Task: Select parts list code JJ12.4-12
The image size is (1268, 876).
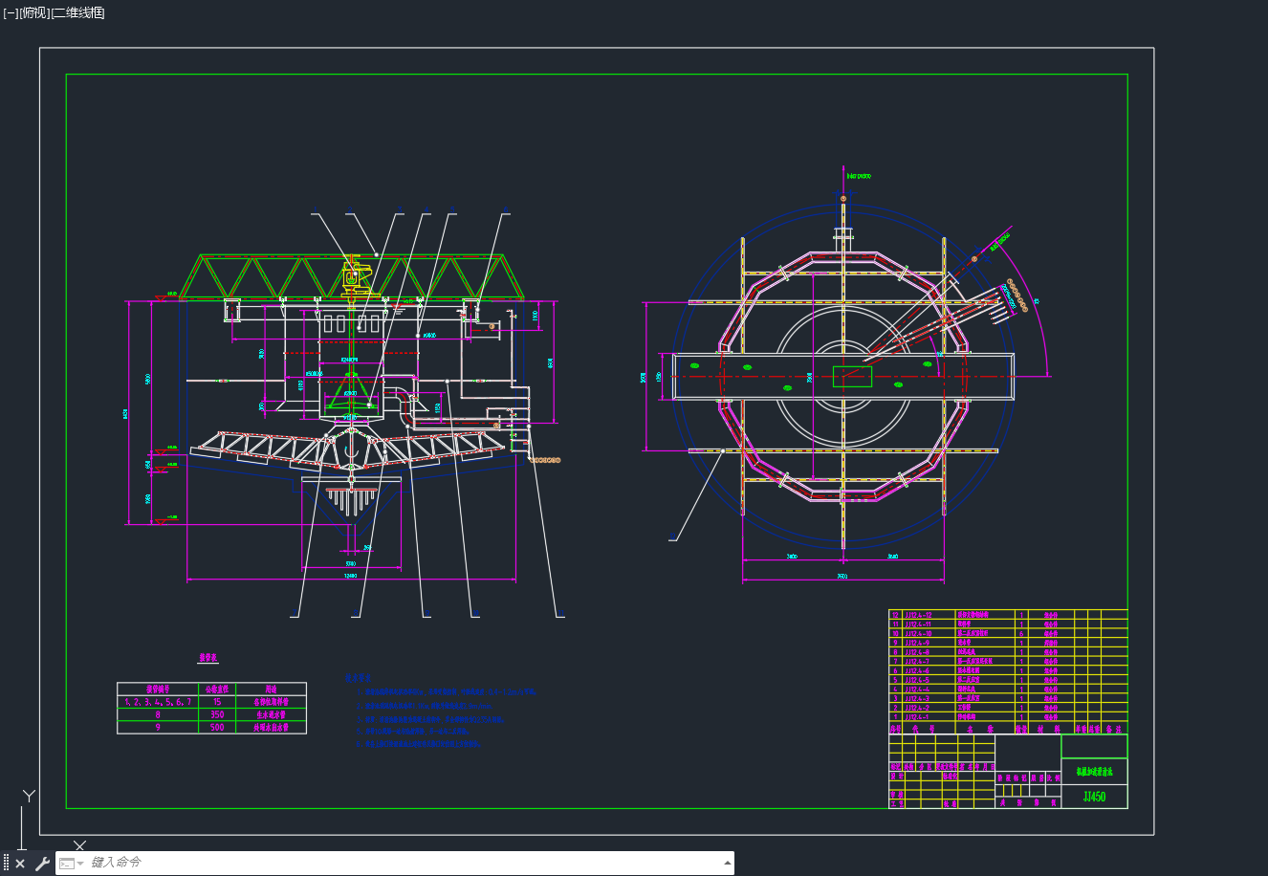Action: point(917,615)
